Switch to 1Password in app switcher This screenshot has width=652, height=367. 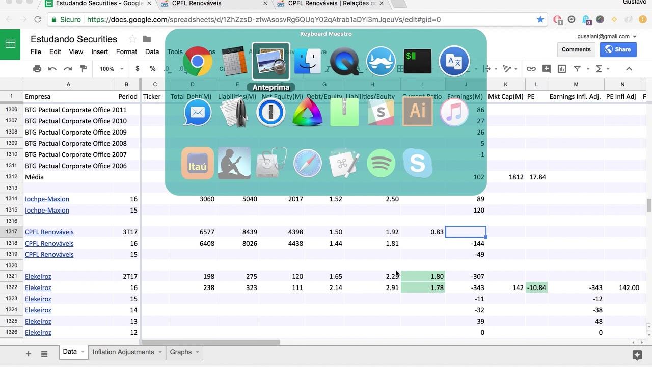[x=271, y=112]
